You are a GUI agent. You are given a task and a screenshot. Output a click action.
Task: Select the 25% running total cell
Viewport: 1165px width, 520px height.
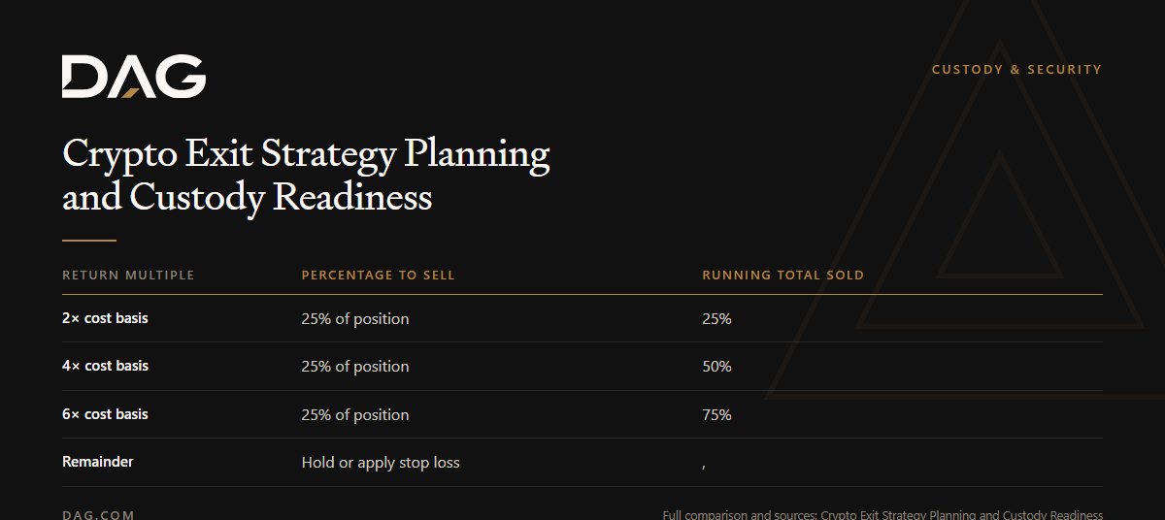click(716, 318)
